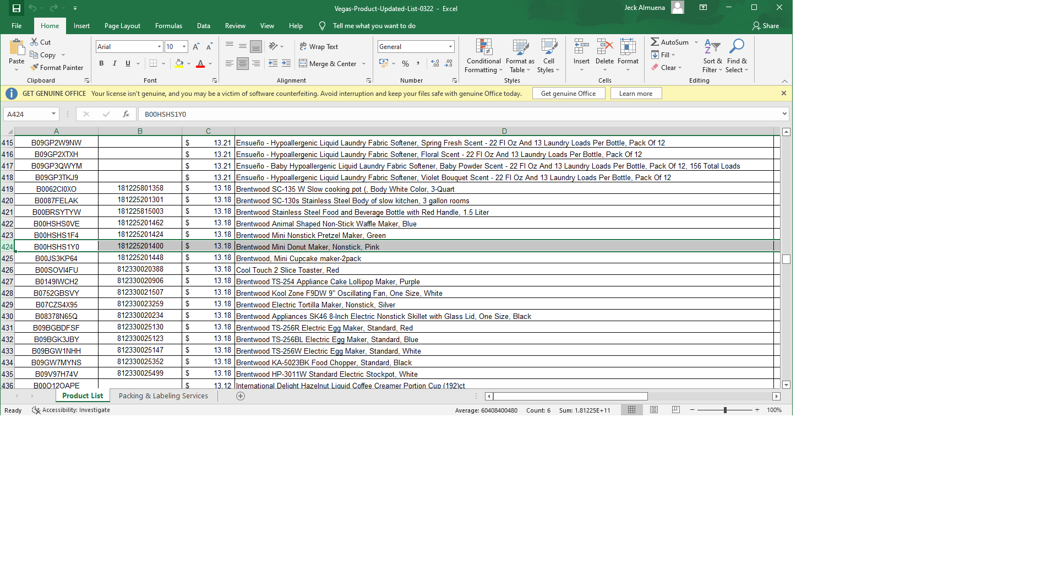The width and height of the screenshot is (1058, 574).
Task: Toggle Normal view button in status bar
Action: (x=632, y=410)
